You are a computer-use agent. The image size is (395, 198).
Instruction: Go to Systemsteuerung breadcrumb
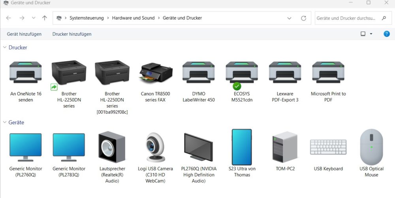87,18
